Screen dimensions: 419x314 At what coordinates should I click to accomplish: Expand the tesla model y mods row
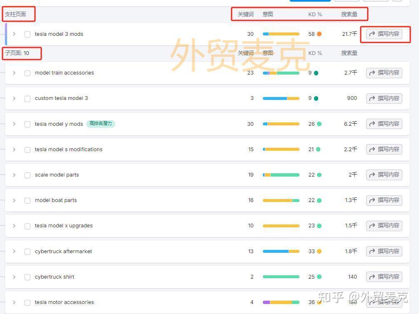click(14, 124)
